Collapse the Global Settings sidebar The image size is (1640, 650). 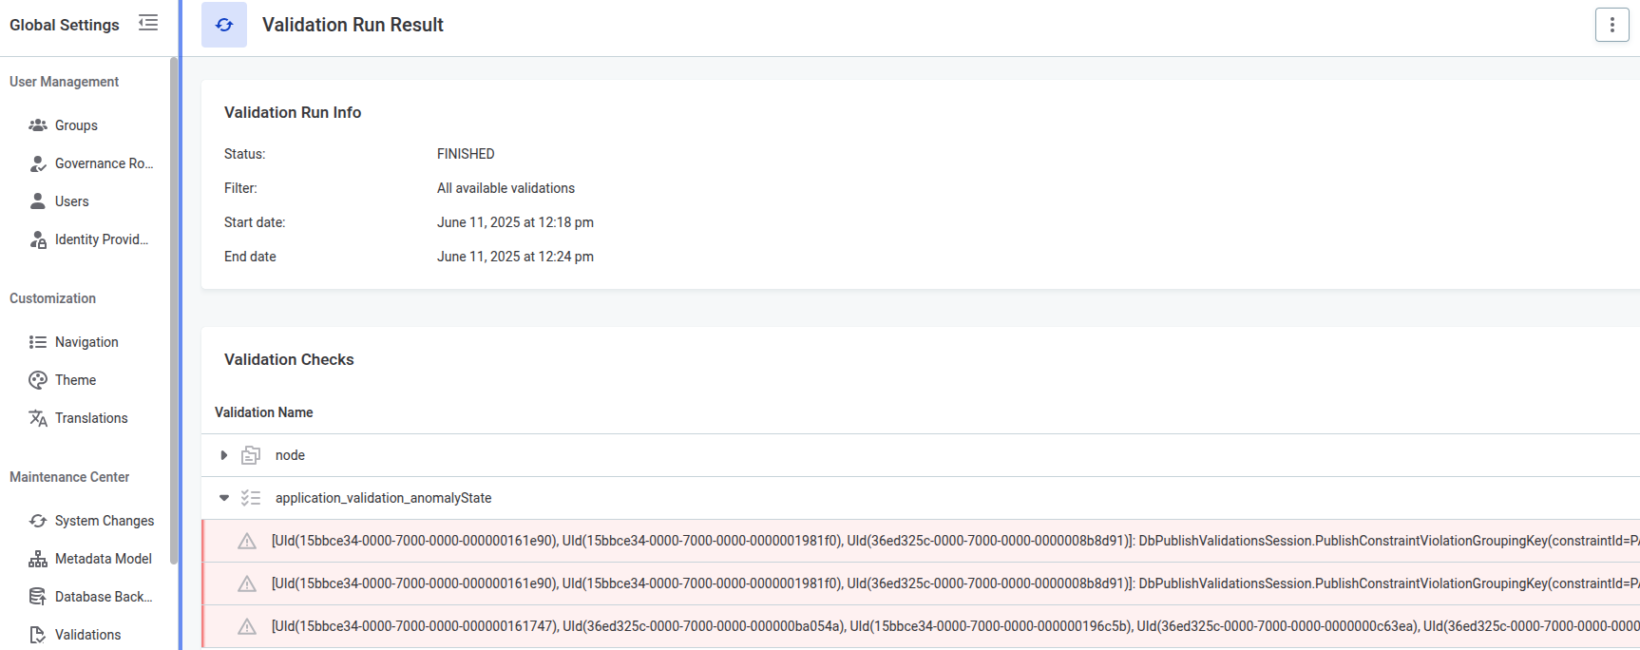pyautogui.click(x=148, y=23)
